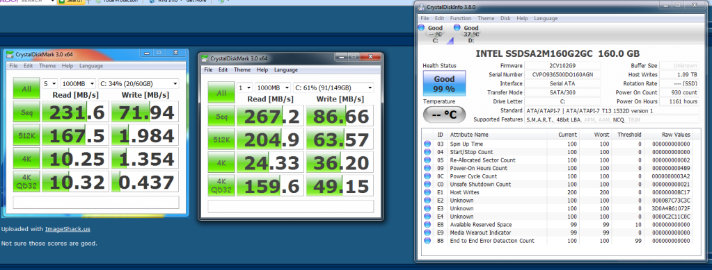This screenshot has width=712, height=270.
Task: Open Help menu in left CrystalDiskMark
Action: 68,66
